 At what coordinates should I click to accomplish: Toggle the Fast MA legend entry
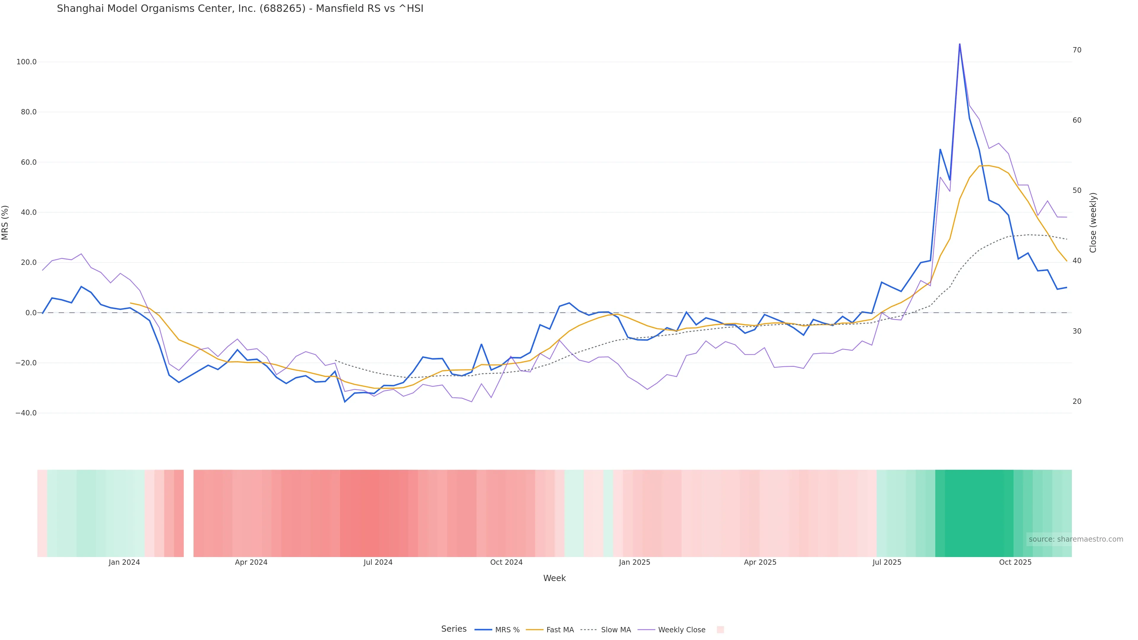point(560,630)
